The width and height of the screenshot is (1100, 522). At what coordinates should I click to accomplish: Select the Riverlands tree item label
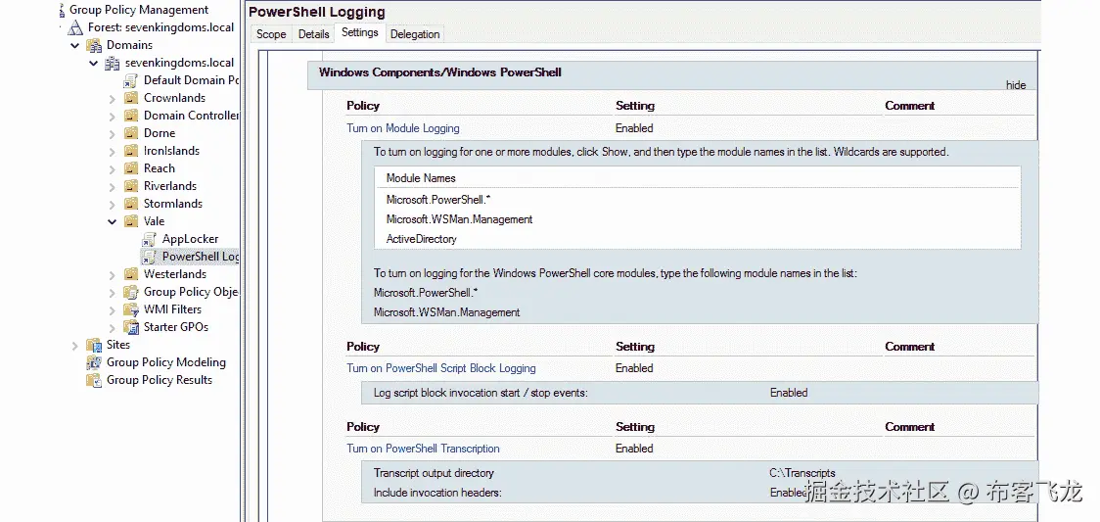(x=169, y=186)
